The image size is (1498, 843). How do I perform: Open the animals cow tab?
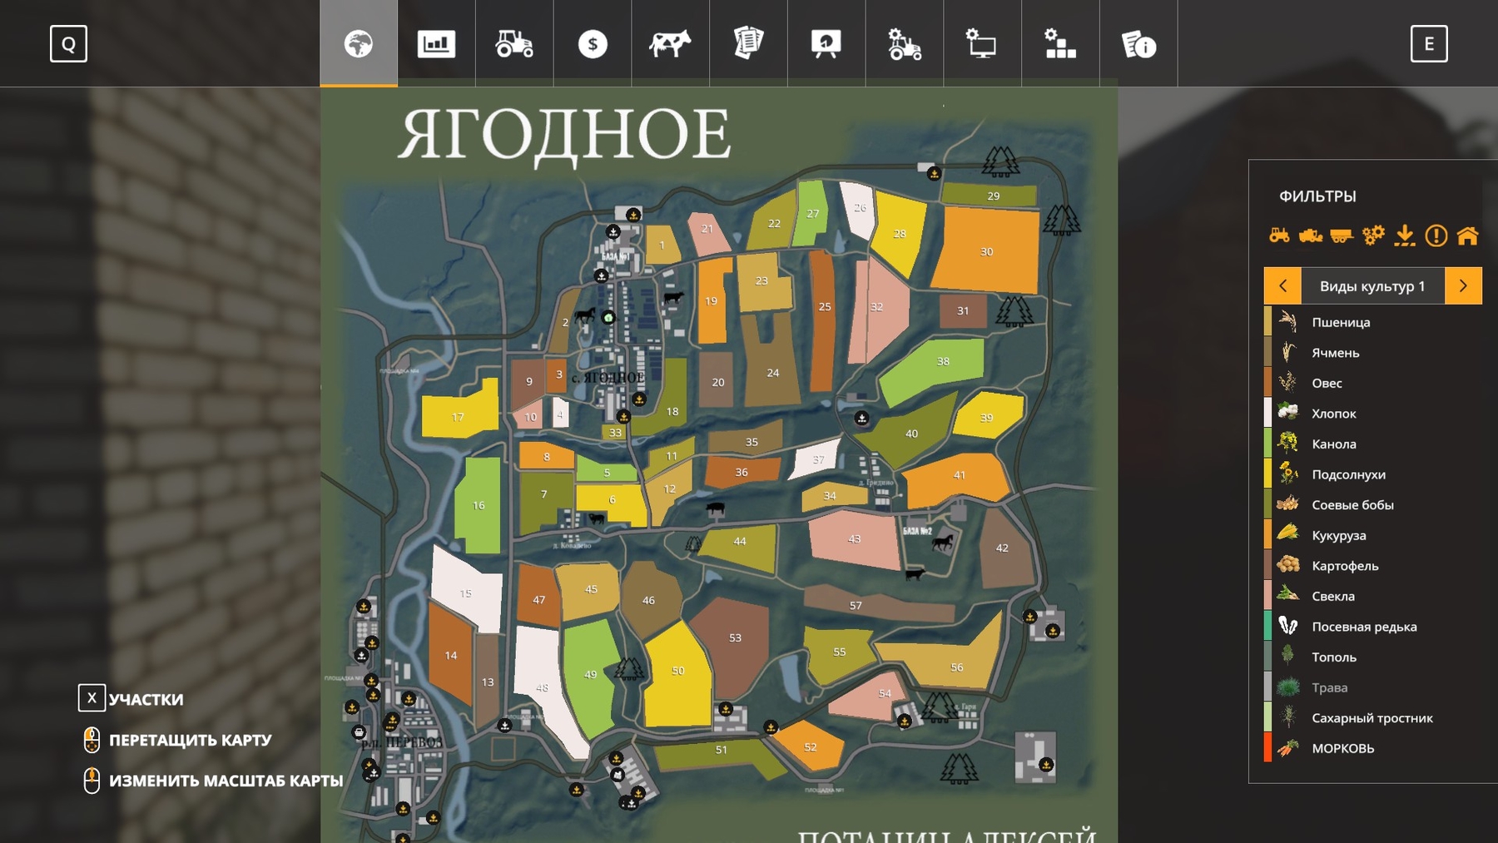point(670,44)
